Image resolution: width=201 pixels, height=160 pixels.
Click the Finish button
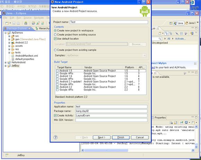[x=121, y=137]
